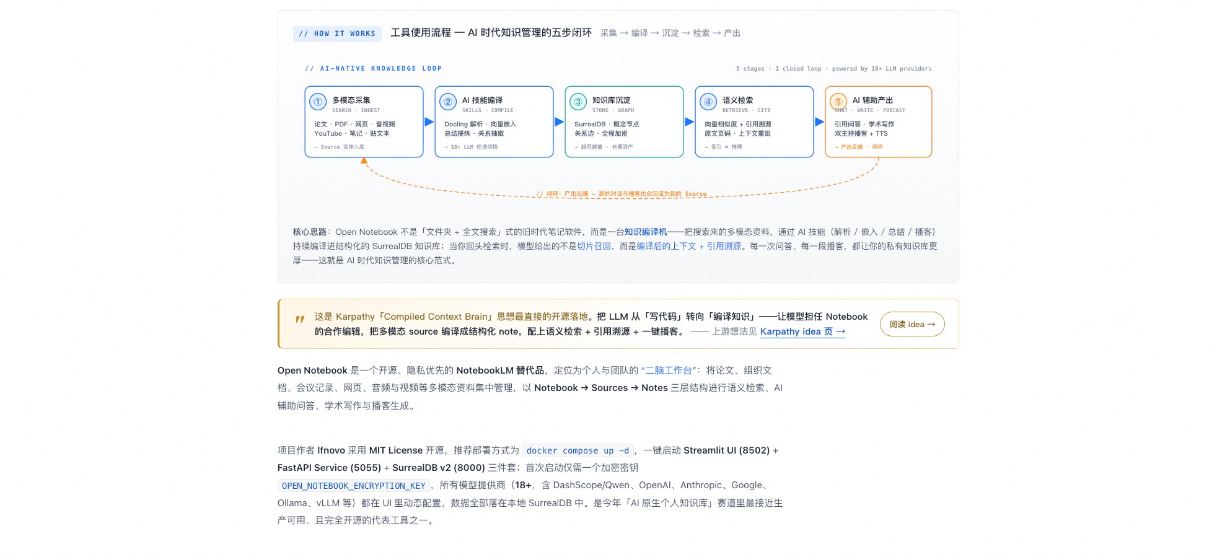
Task: Click the "SurrealDB · 概念节点" line
Action: [x=607, y=124]
